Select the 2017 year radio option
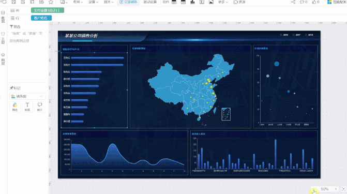Image resolution: width=347 pixels, height=194 pixels. click(x=296, y=35)
